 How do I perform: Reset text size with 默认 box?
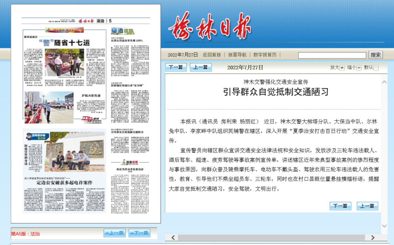(x=376, y=68)
